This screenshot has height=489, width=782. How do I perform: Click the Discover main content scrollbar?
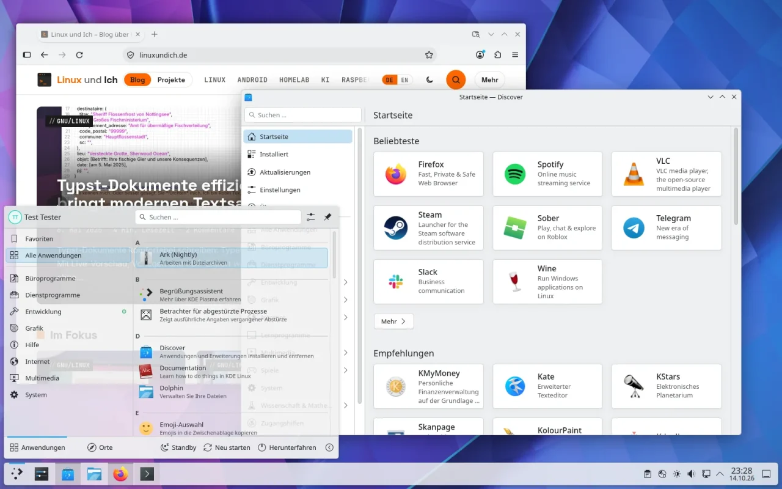point(736,177)
